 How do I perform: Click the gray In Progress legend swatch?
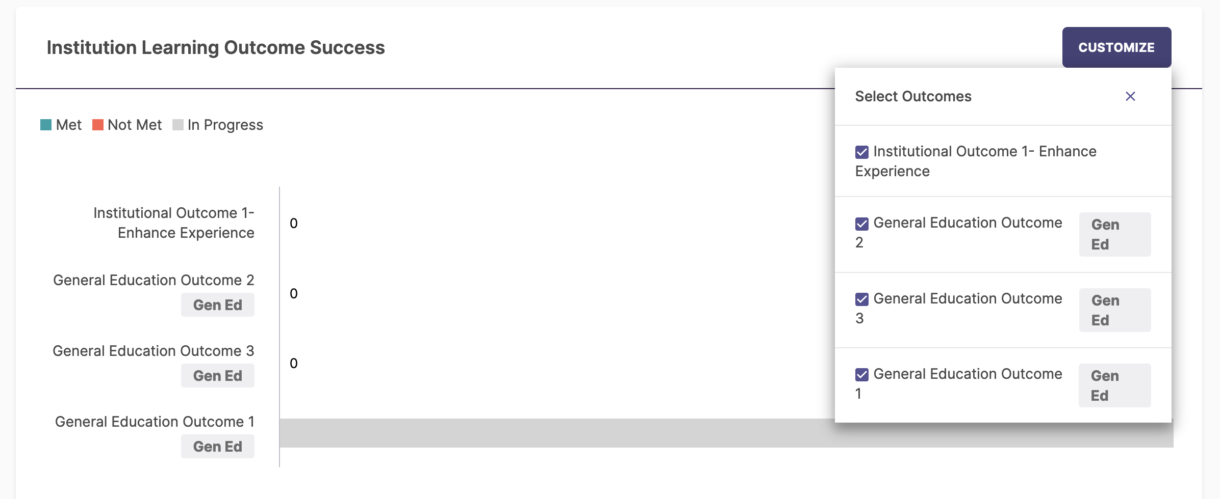pos(178,125)
